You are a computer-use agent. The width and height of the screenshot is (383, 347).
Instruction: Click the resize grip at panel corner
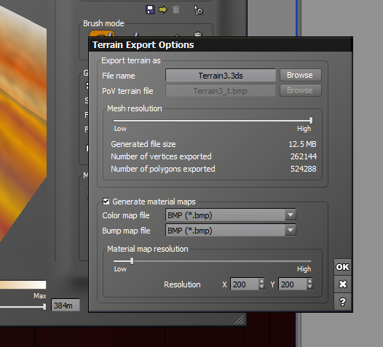239,319
